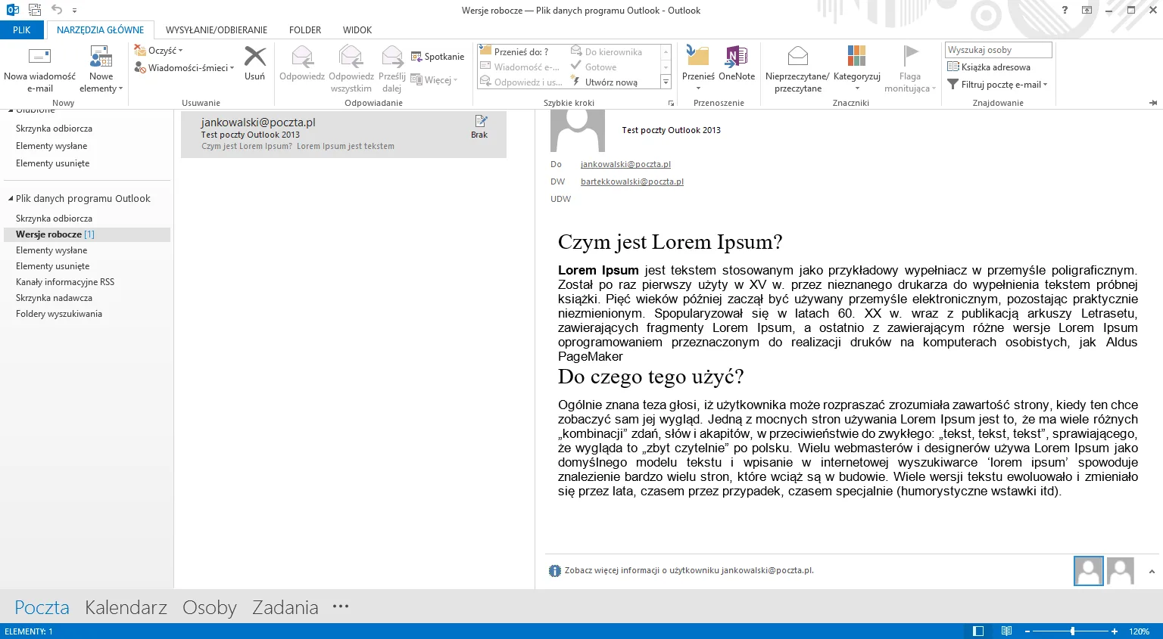The height and width of the screenshot is (639, 1163).
Task: Click sender avatar placeholder in reading pane
Action: click(578, 131)
